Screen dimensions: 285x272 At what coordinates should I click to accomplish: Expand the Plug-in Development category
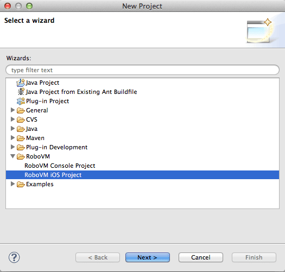tap(12, 147)
